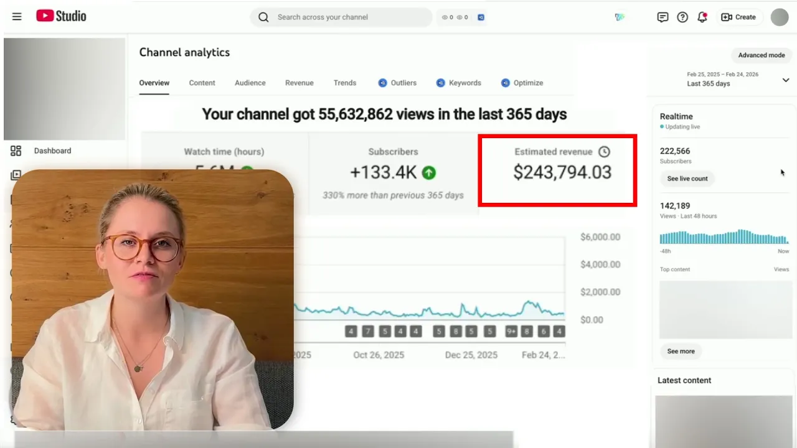The image size is (797, 448).
Task: Click the clock icon beside Estimated revenue
Action: (604, 152)
